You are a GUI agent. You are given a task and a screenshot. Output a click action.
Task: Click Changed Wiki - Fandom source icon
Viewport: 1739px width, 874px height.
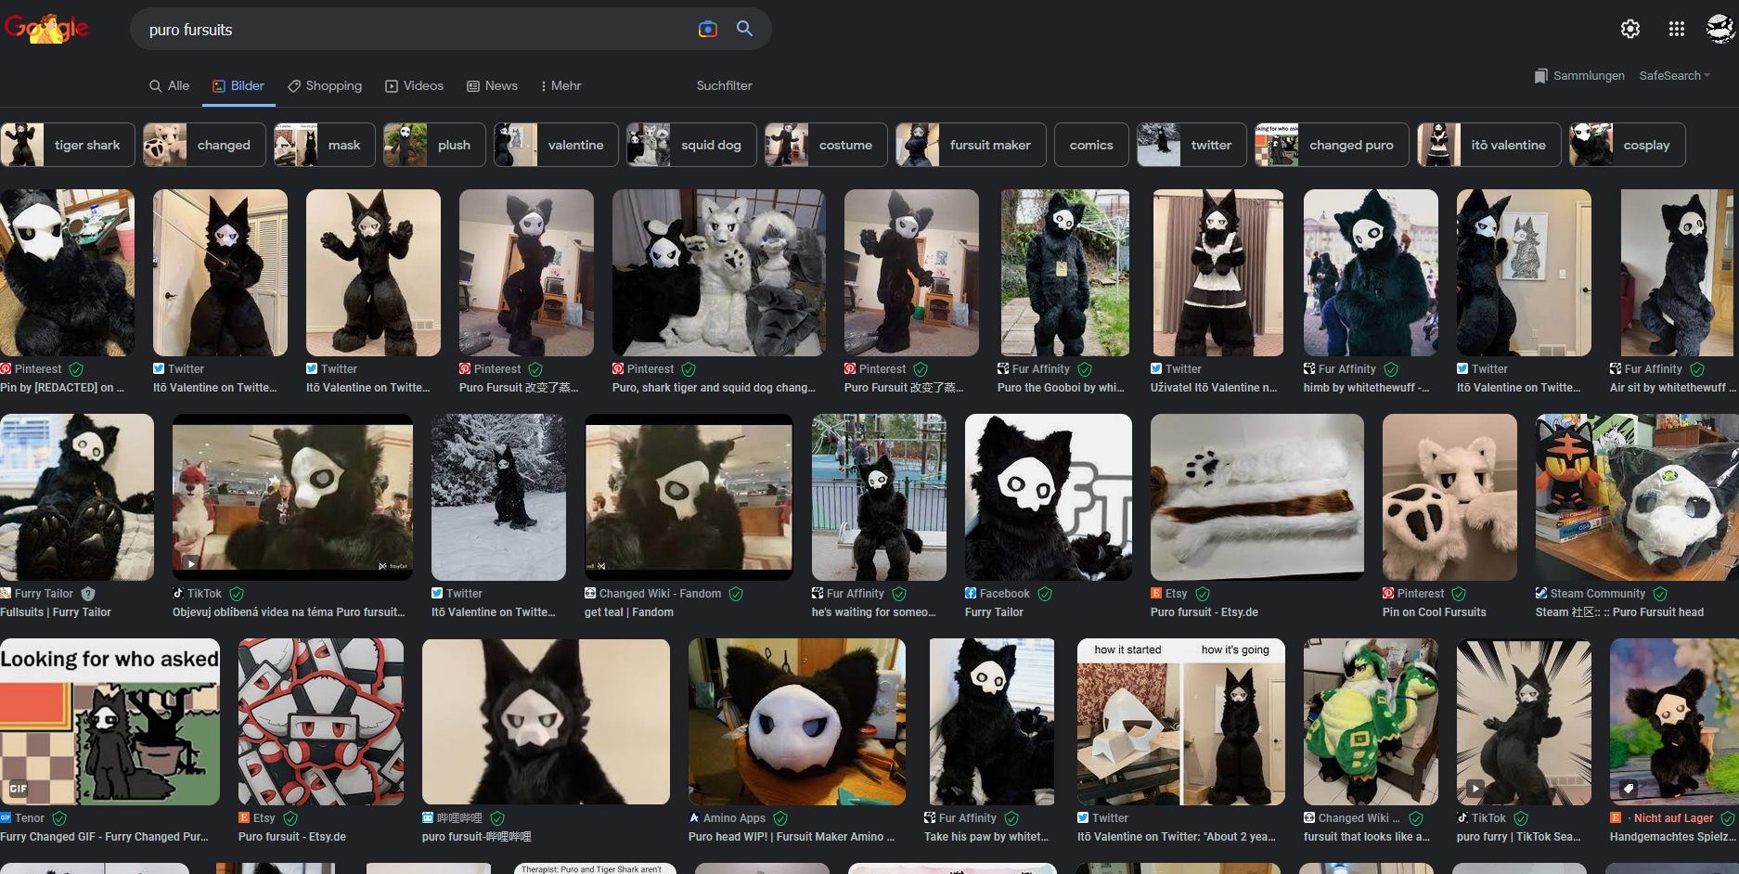coord(590,594)
